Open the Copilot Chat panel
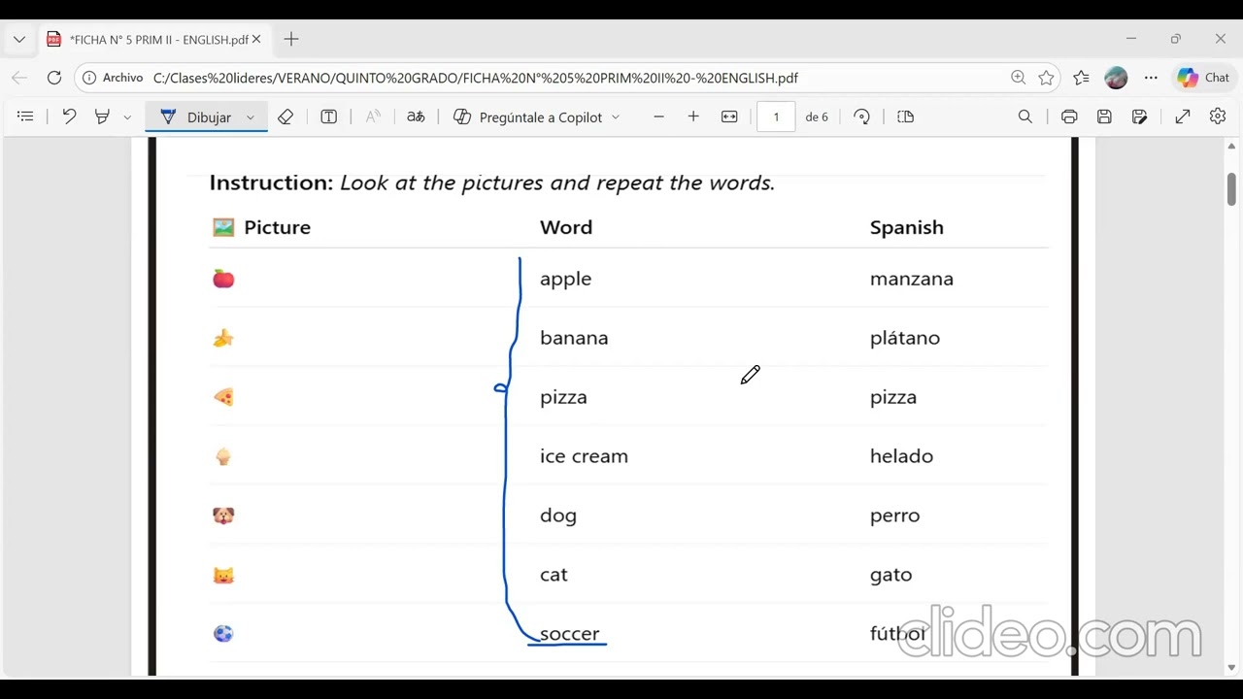 [x=1204, y=78]
